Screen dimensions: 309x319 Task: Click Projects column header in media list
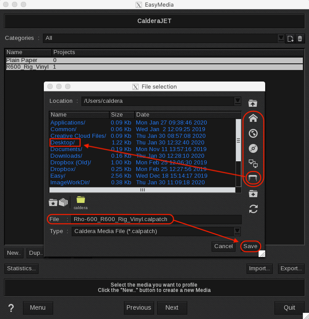(x=178, y=52)
